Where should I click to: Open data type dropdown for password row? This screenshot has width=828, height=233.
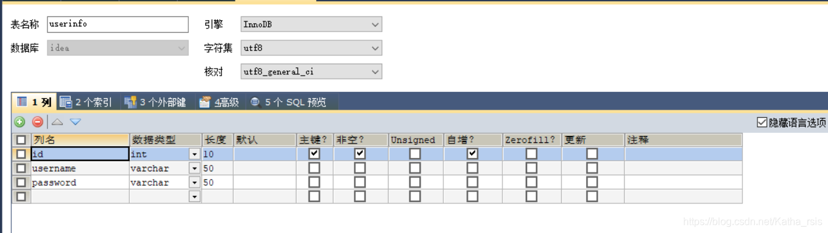click(195, 183)
